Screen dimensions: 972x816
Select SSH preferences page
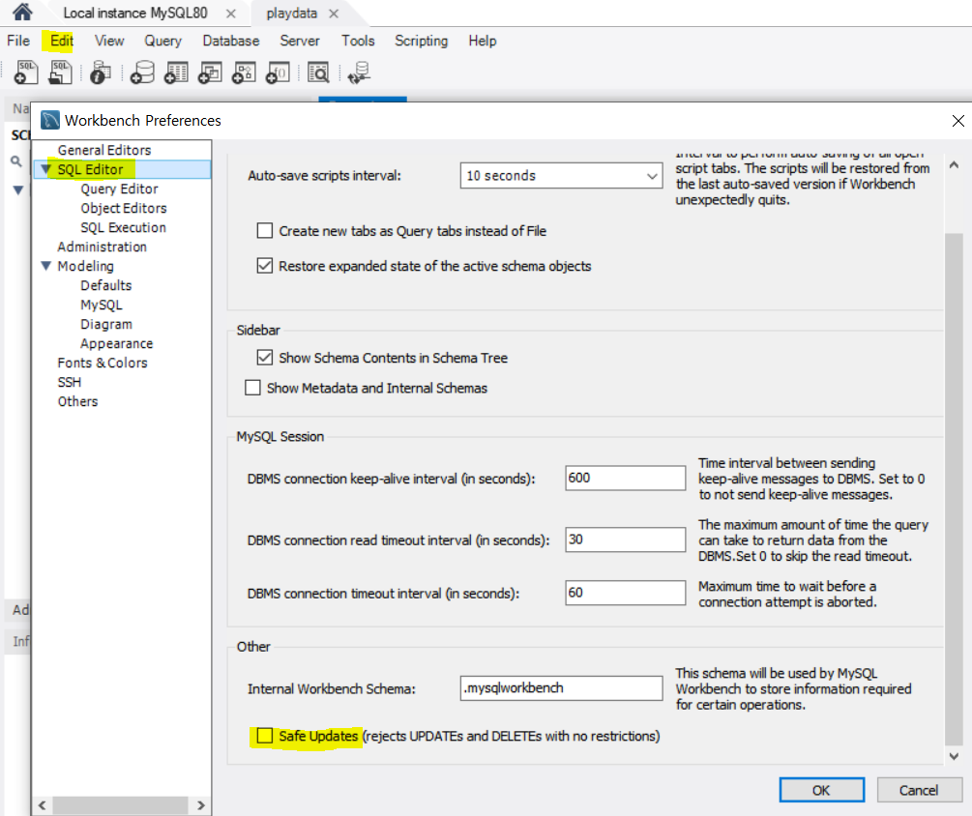69,382
